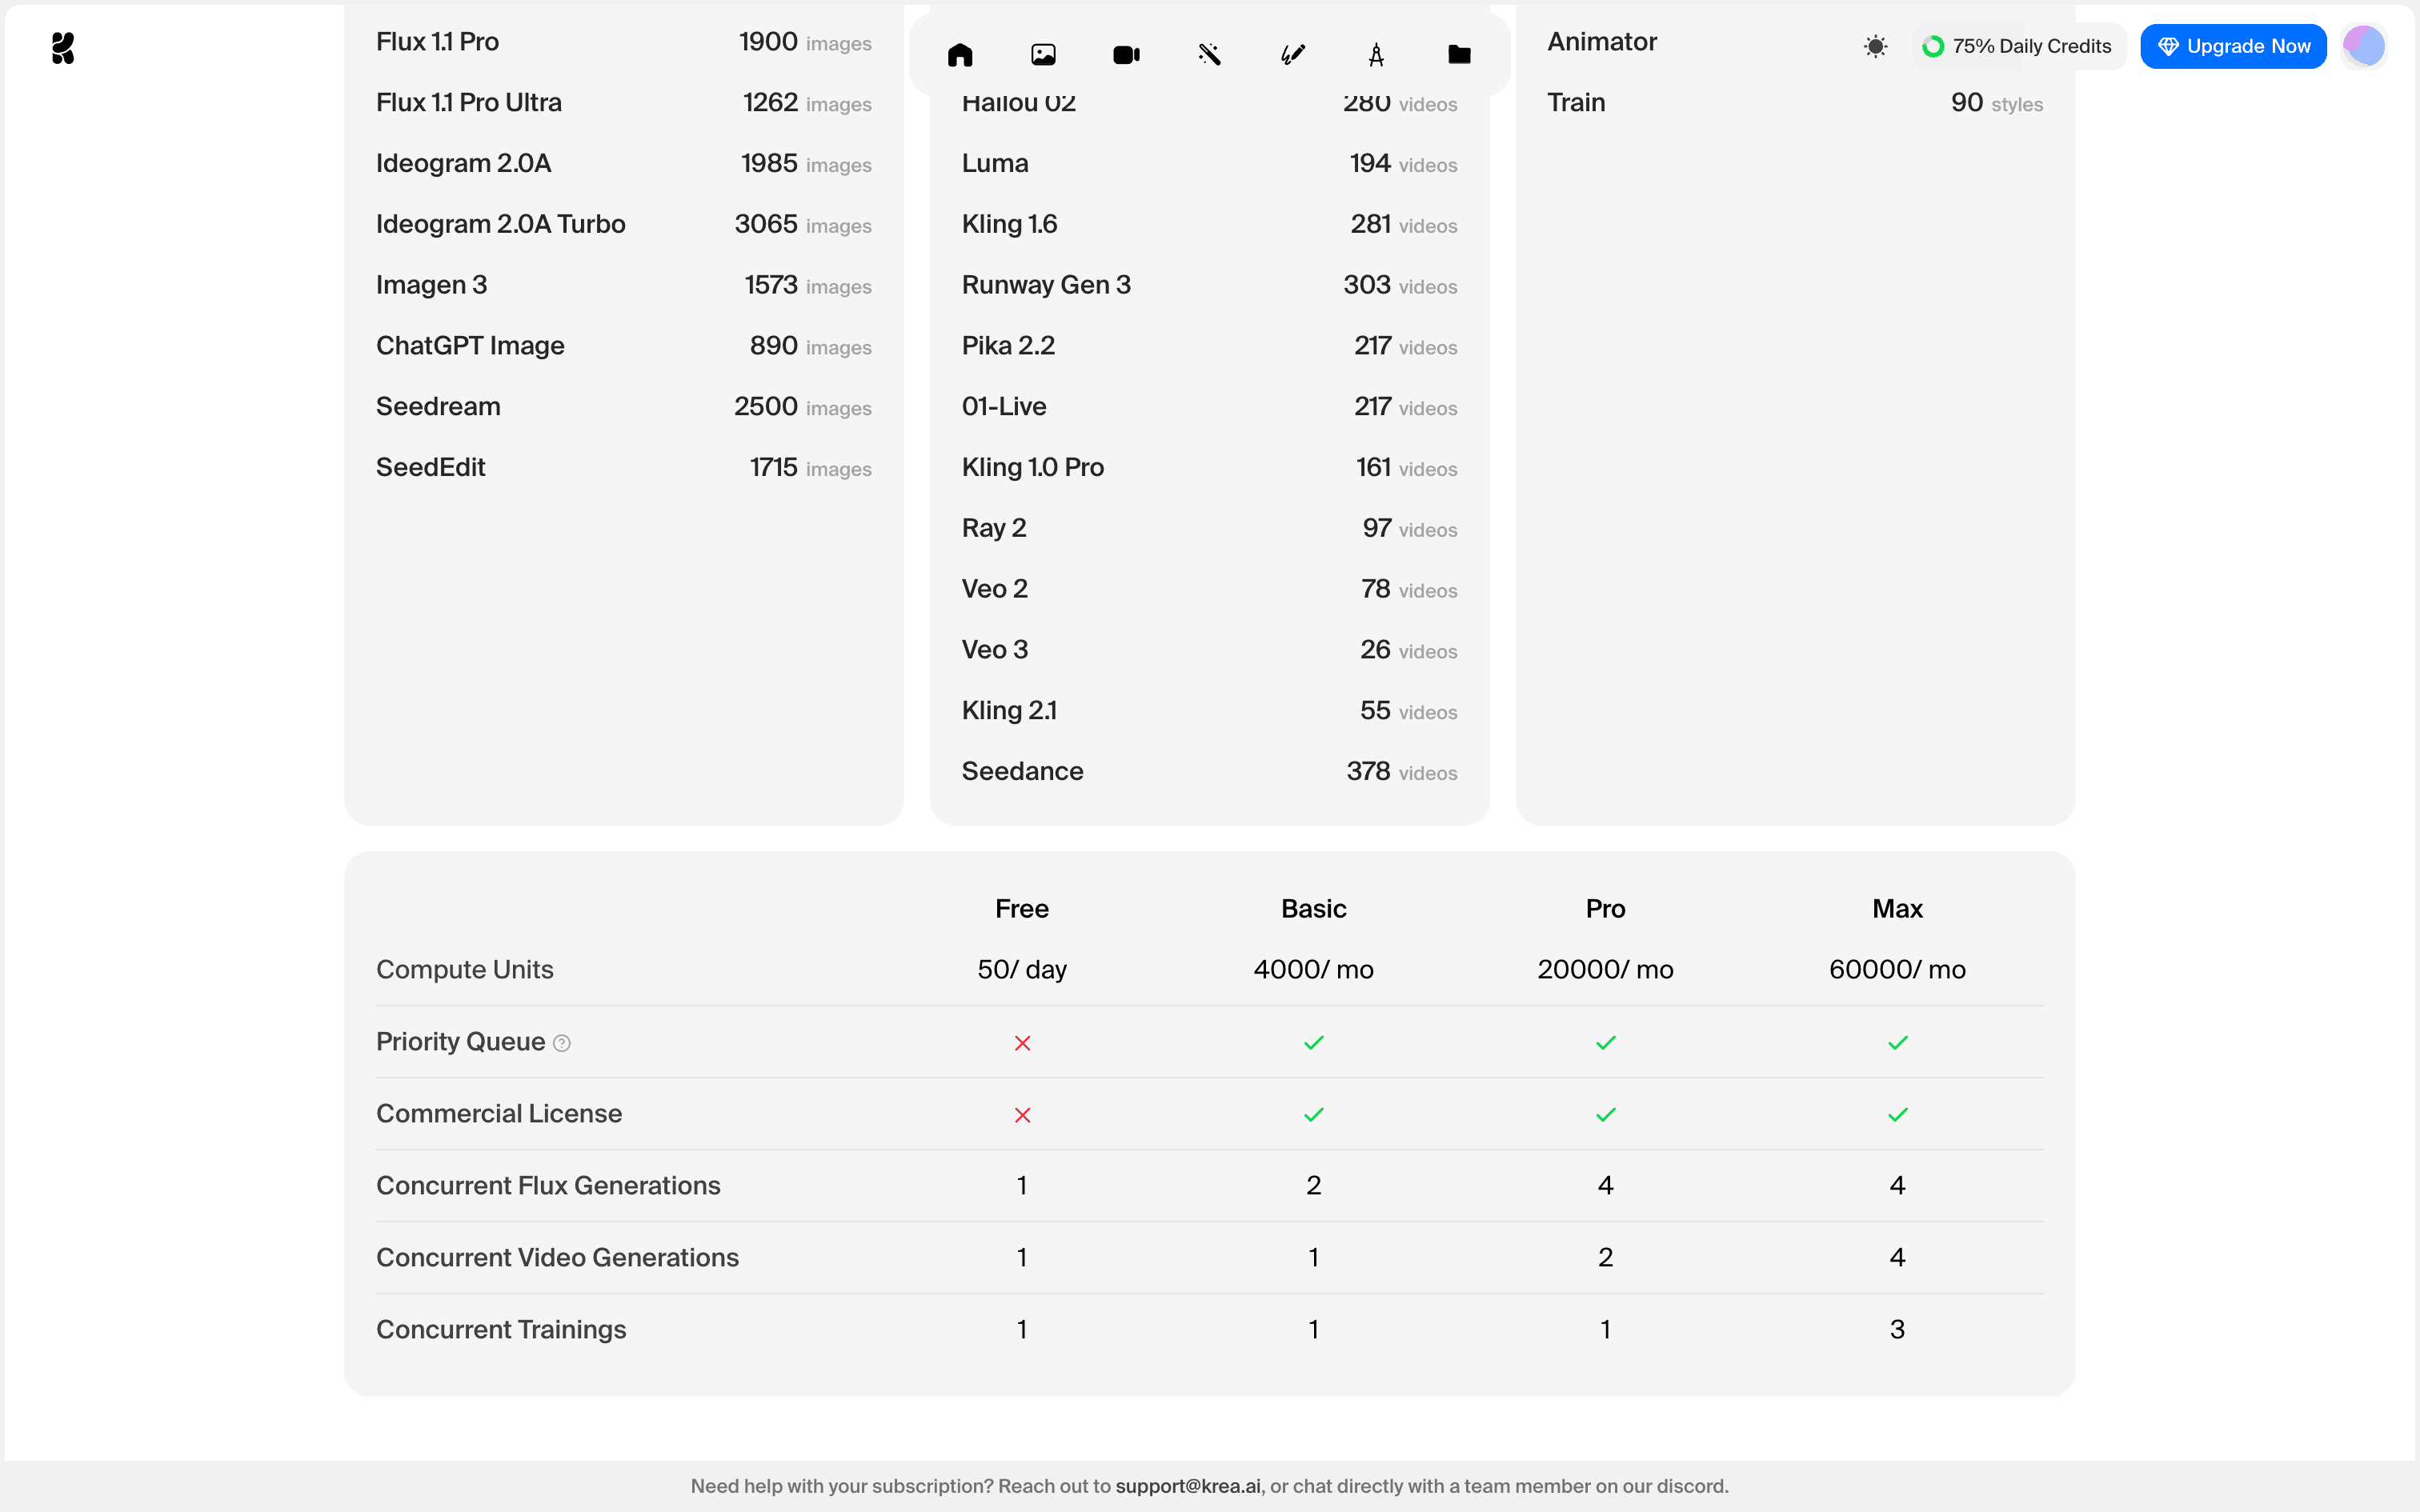Open the support@krea.ai email link

coord(1187,1486)
